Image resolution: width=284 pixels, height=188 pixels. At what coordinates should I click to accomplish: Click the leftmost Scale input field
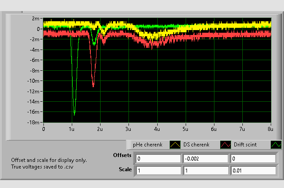(x=158, y=170)
